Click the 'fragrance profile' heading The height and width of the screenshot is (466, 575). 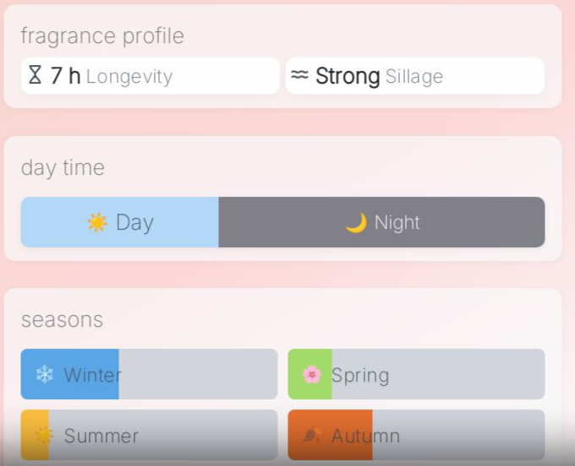click(102, 35)
